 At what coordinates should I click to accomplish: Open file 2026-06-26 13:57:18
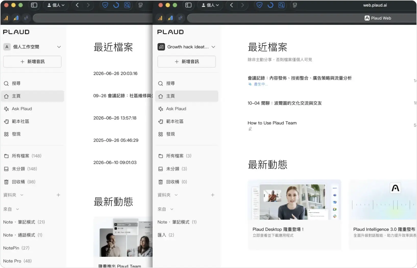(x=115, y=118)
